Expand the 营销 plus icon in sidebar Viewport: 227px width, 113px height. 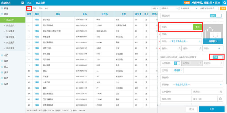(x=2, y=61)
